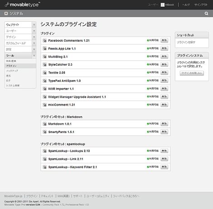Click the mtbook user avatar icon
Viewport: 213px width, 209px height.
pos(163,5)
